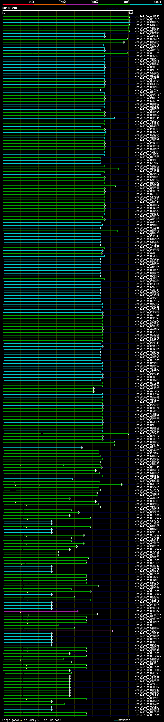This screenshot has height=722, width=164.
Task: Click the query end position 361
Action: coord(129,13)
